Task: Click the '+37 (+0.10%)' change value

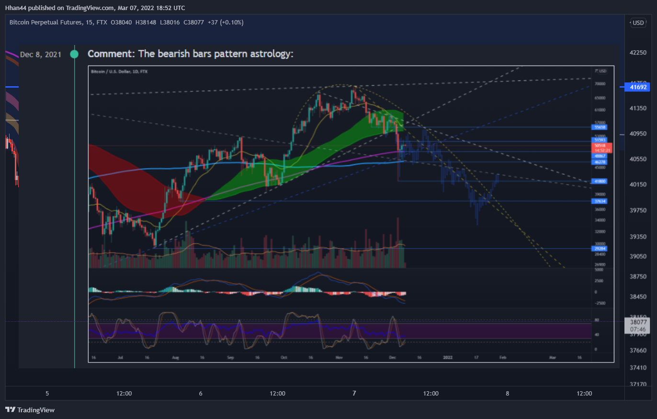Action: coord(226,23)
